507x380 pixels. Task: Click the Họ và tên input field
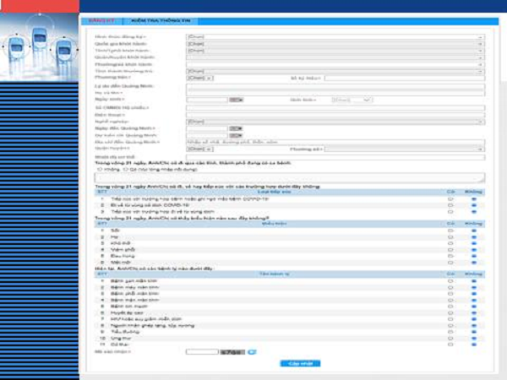pos(335,93)
